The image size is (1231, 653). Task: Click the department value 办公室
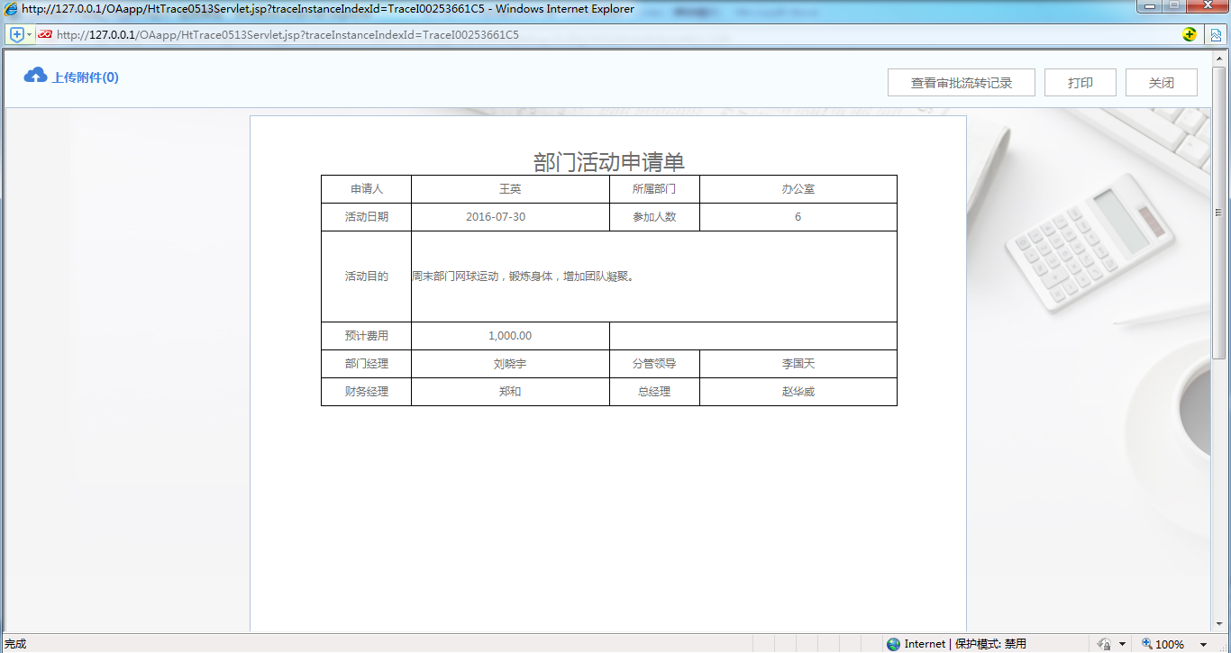tap(798, 189)
